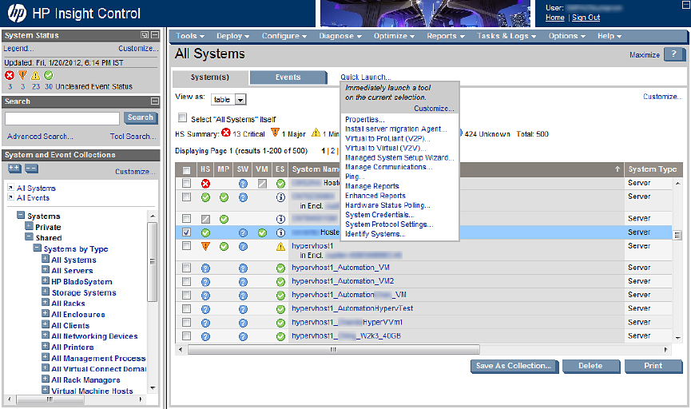
Task: Expand the HP BladeSystem tree node
Action: [x=46, y=280]
